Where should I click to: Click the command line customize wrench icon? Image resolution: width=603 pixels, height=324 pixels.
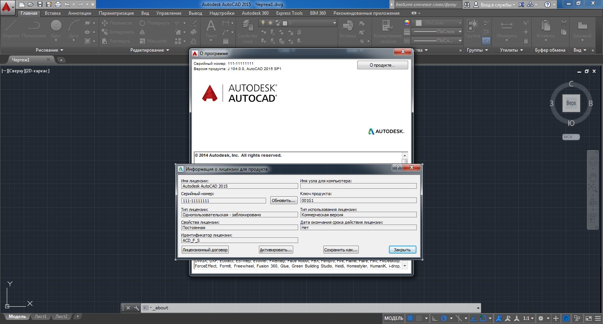tap(136, 308)
